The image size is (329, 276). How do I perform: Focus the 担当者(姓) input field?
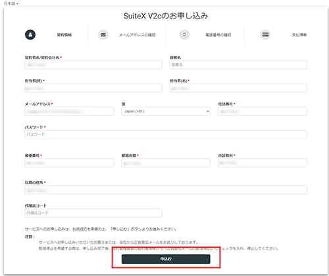point(93,88)
